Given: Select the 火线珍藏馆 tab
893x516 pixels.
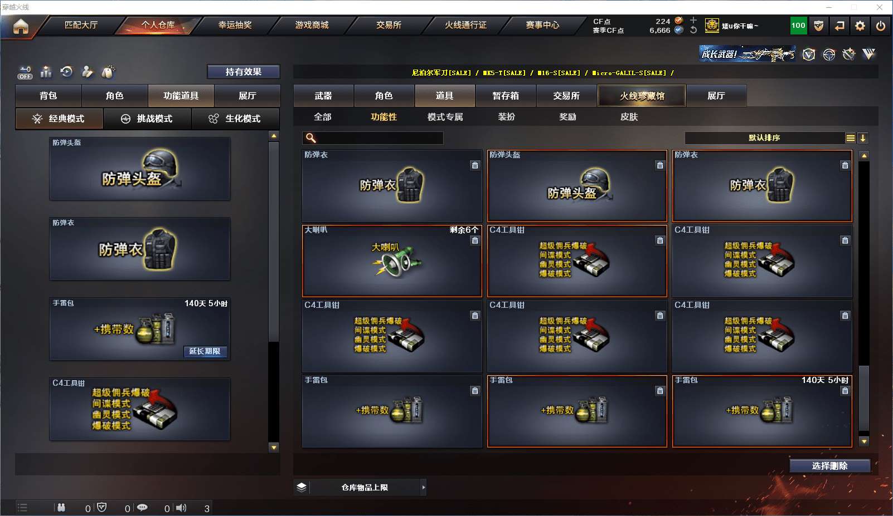Looking at the screenshot, I should point(642,96).
